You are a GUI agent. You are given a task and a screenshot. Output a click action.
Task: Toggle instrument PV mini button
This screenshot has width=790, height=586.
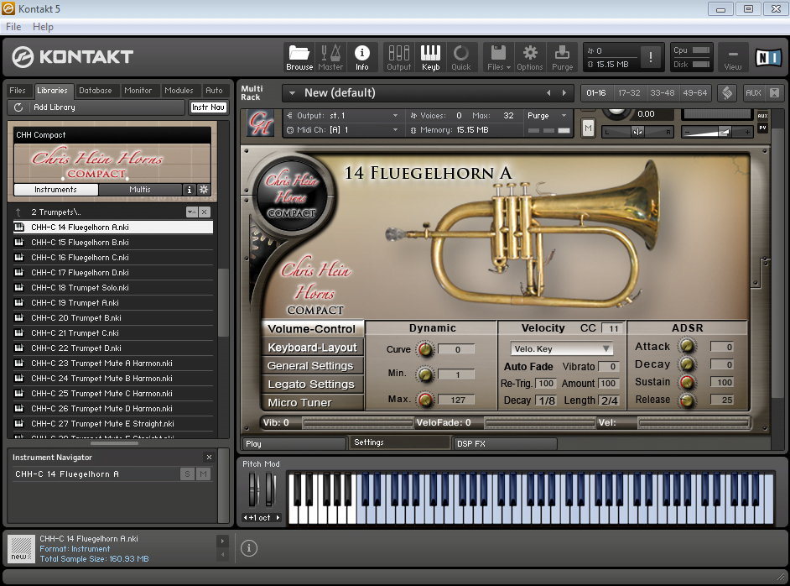pos(763,128)
